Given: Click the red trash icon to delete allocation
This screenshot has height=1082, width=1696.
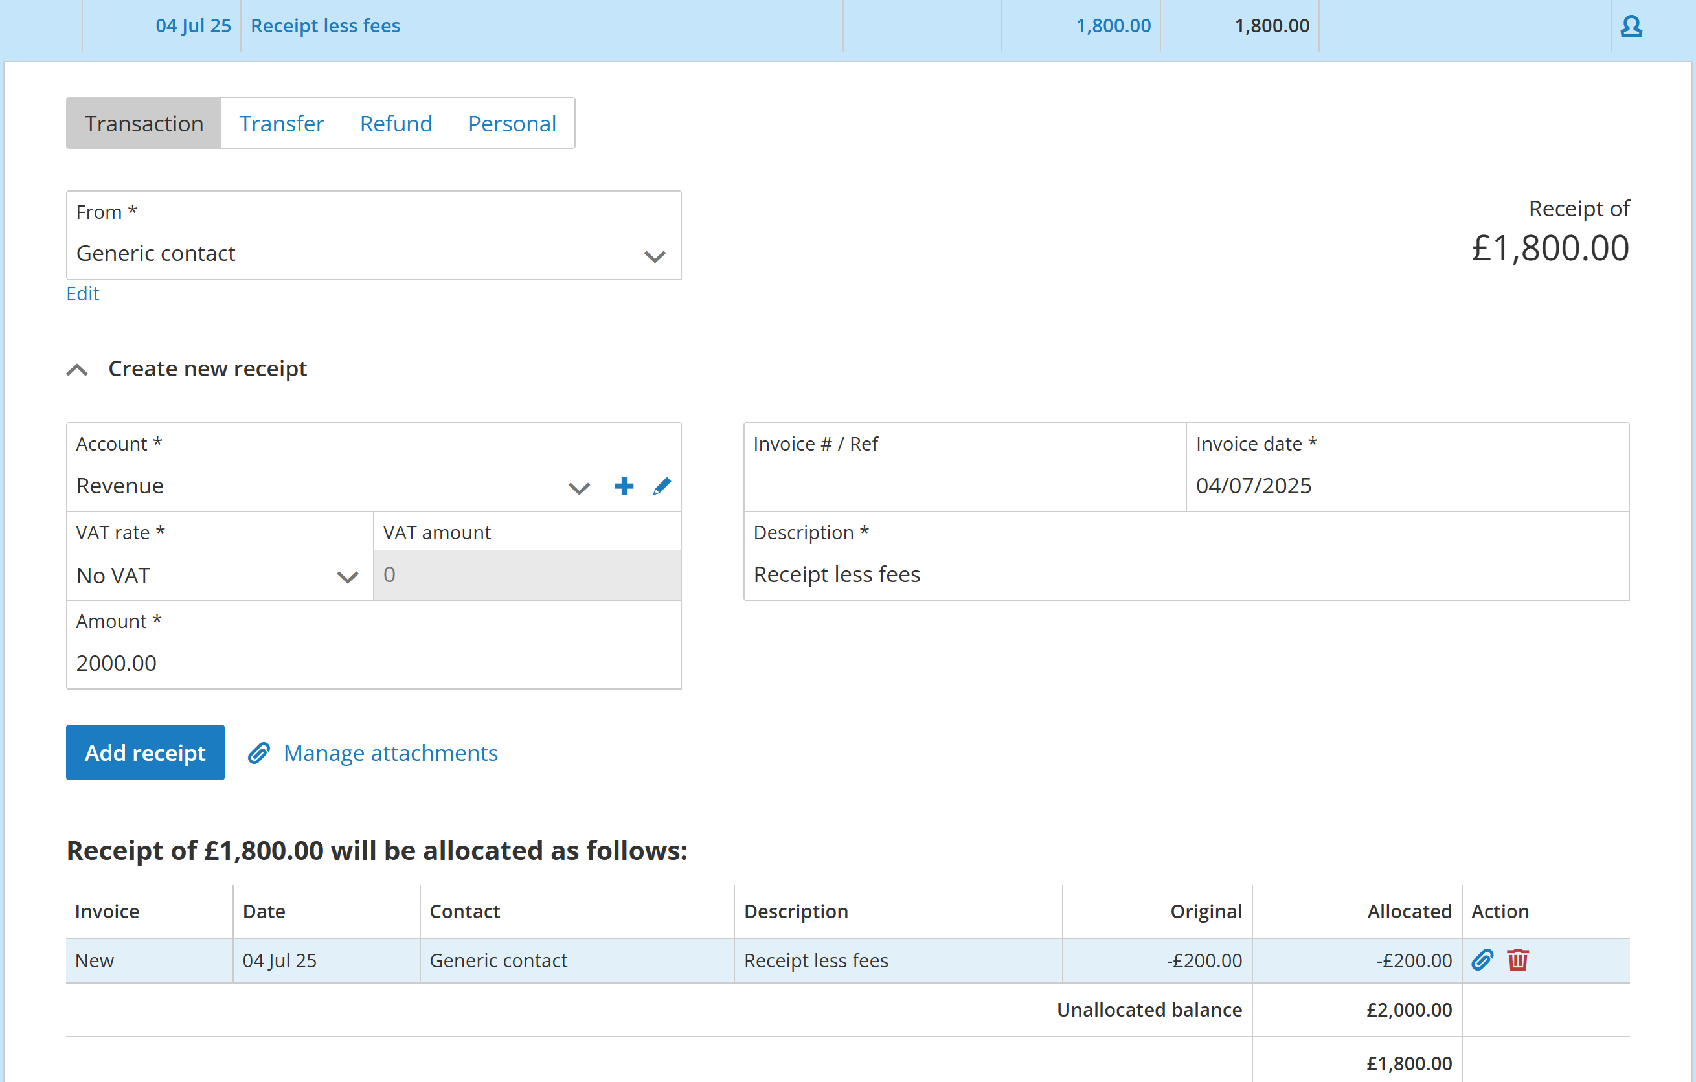Looking at the screenshot, I should 1518,960.
